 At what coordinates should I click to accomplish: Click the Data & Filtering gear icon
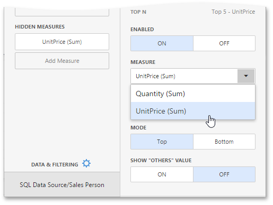[86, 163]
